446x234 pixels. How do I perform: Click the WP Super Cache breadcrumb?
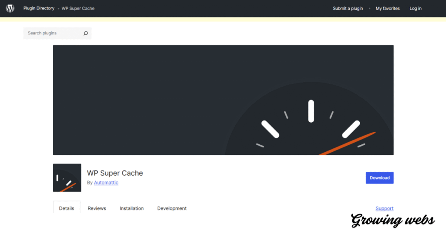78,9
